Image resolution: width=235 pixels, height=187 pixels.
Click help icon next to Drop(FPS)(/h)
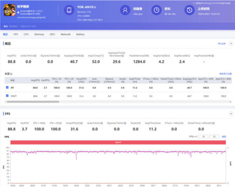81,123
